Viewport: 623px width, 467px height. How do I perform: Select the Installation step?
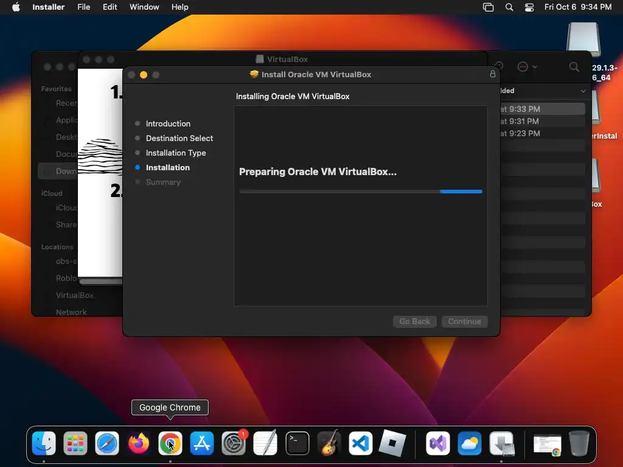[168, 168]
